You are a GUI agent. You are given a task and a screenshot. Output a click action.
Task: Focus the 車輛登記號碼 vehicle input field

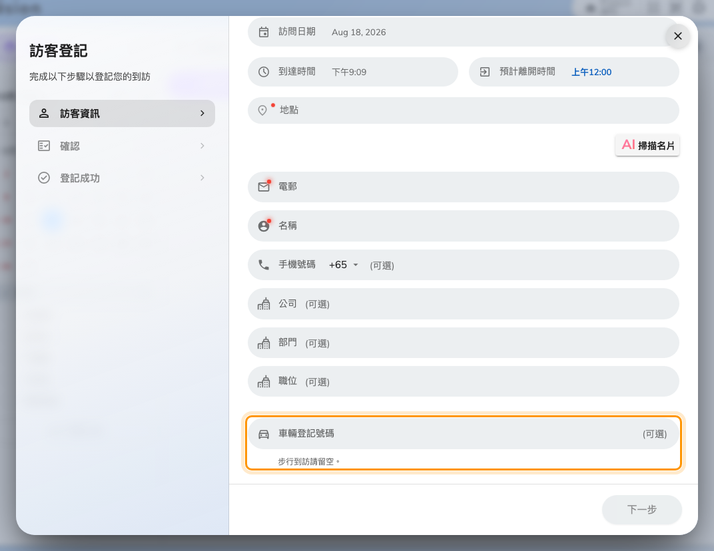click(463, 434)
